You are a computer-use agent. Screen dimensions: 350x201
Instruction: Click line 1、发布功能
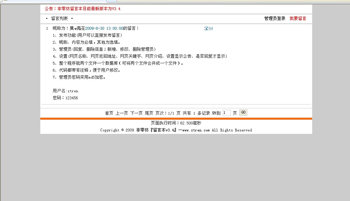tap(87, 35)
